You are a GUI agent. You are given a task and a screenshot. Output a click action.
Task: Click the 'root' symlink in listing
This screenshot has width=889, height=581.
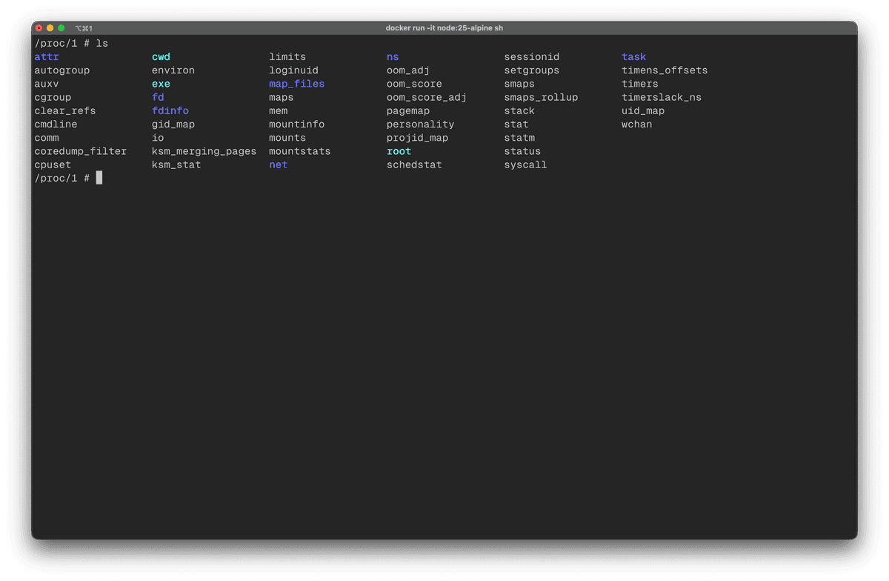coord(399,151)
